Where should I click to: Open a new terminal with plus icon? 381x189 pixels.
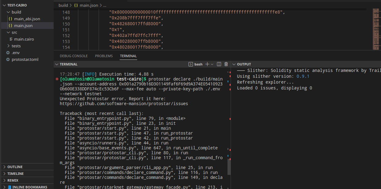[207, 64]
